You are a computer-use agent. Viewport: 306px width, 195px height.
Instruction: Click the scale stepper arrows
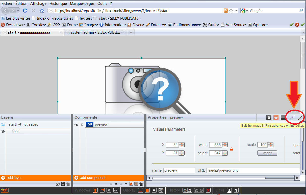click(271, 145)
